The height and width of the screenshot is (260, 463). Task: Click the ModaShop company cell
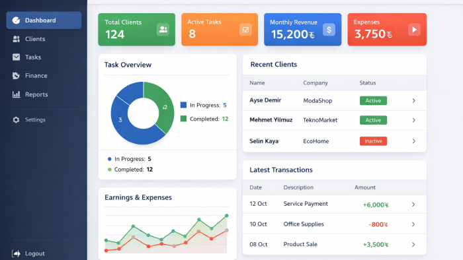click(x=317, y=101)
